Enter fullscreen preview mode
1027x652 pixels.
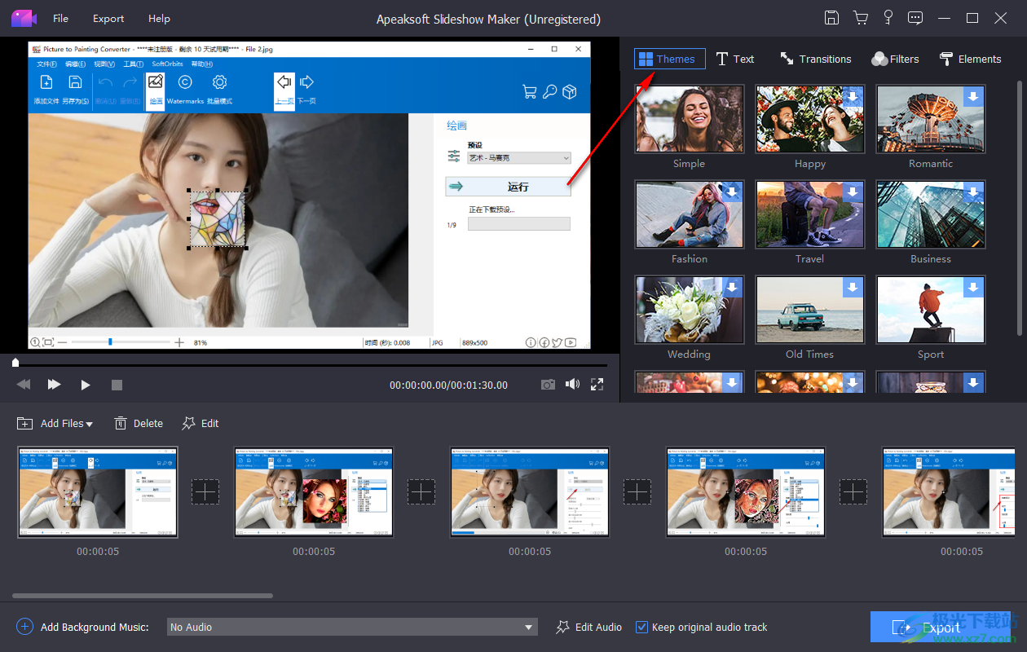point(597,385)
